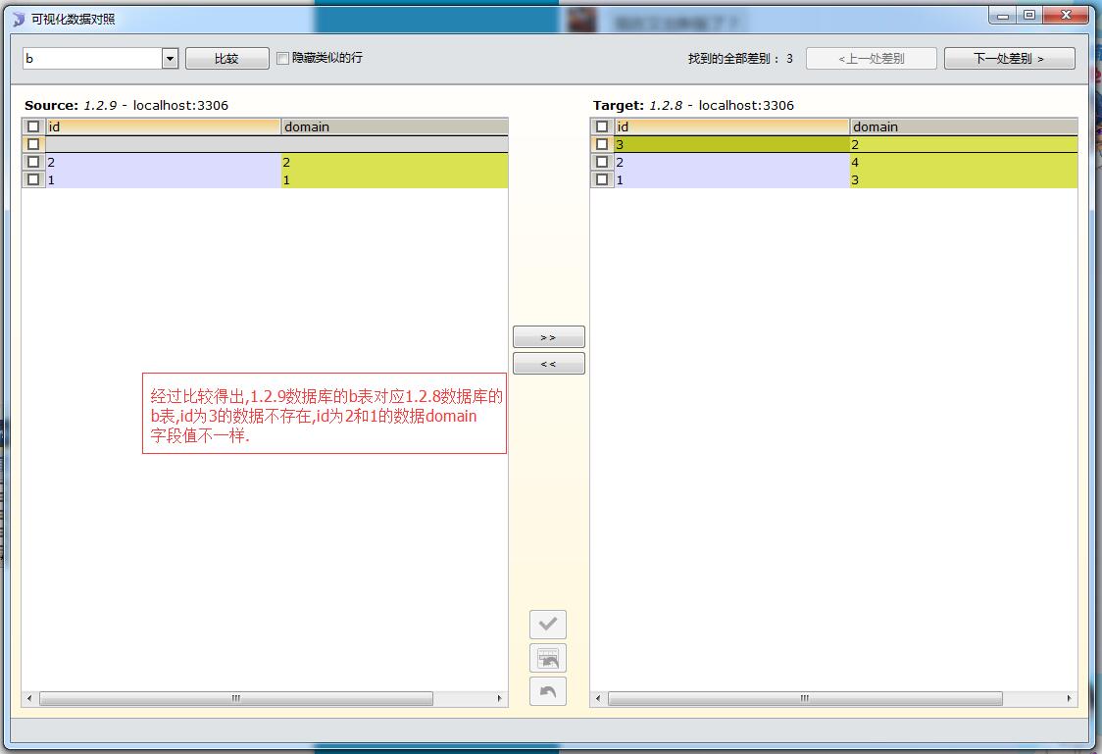Image resolution: width=1102 pixels, height=754 pixels.
Task: Click the app icon in title bar
Action: [19, 19]
